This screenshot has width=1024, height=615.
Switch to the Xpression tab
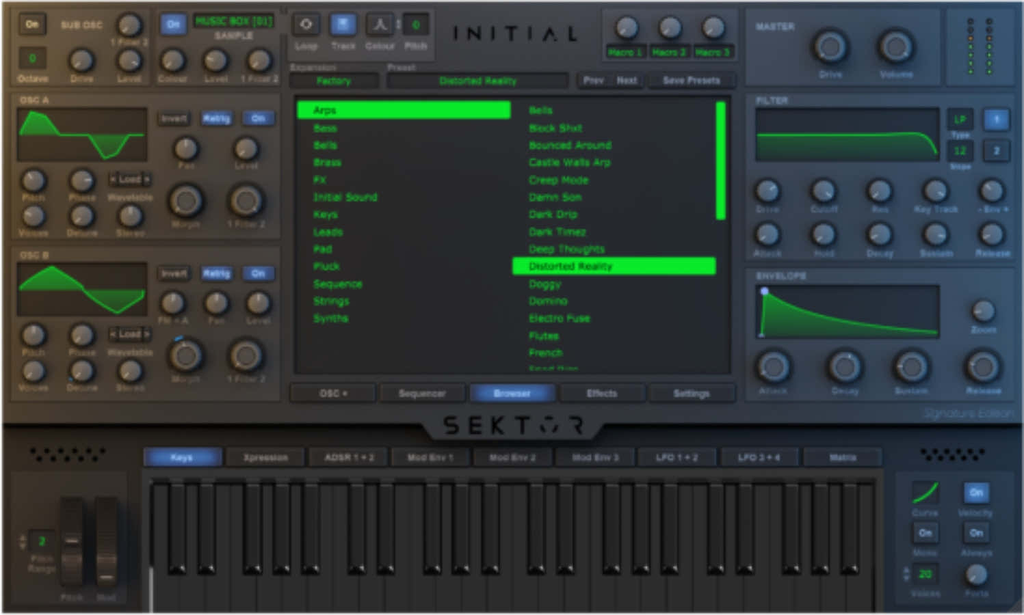click(x=265, y=457)
